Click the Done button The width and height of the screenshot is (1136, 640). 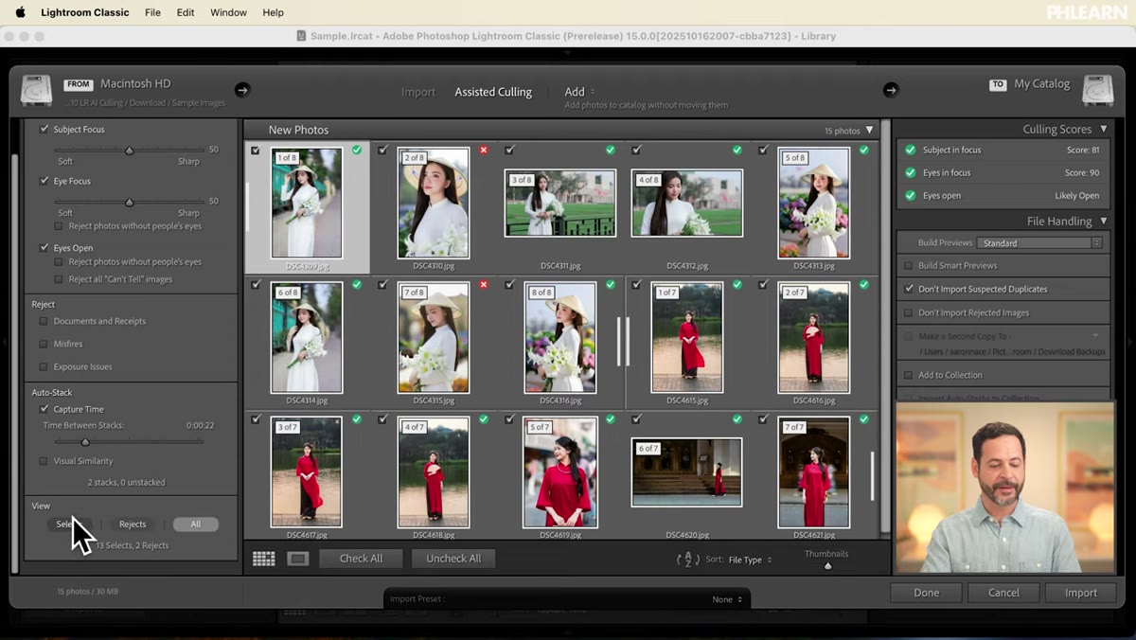coord(926,593)
